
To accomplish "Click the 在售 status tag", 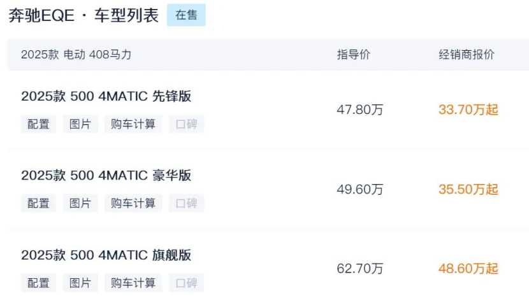I will click(186, 15).
